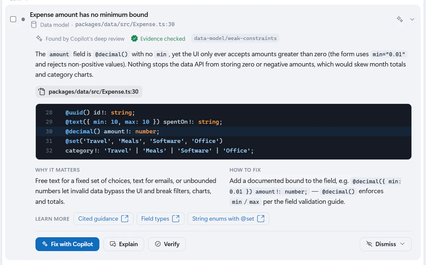Click the 'Found by Copilot's deep review' text

pos(85,39)
